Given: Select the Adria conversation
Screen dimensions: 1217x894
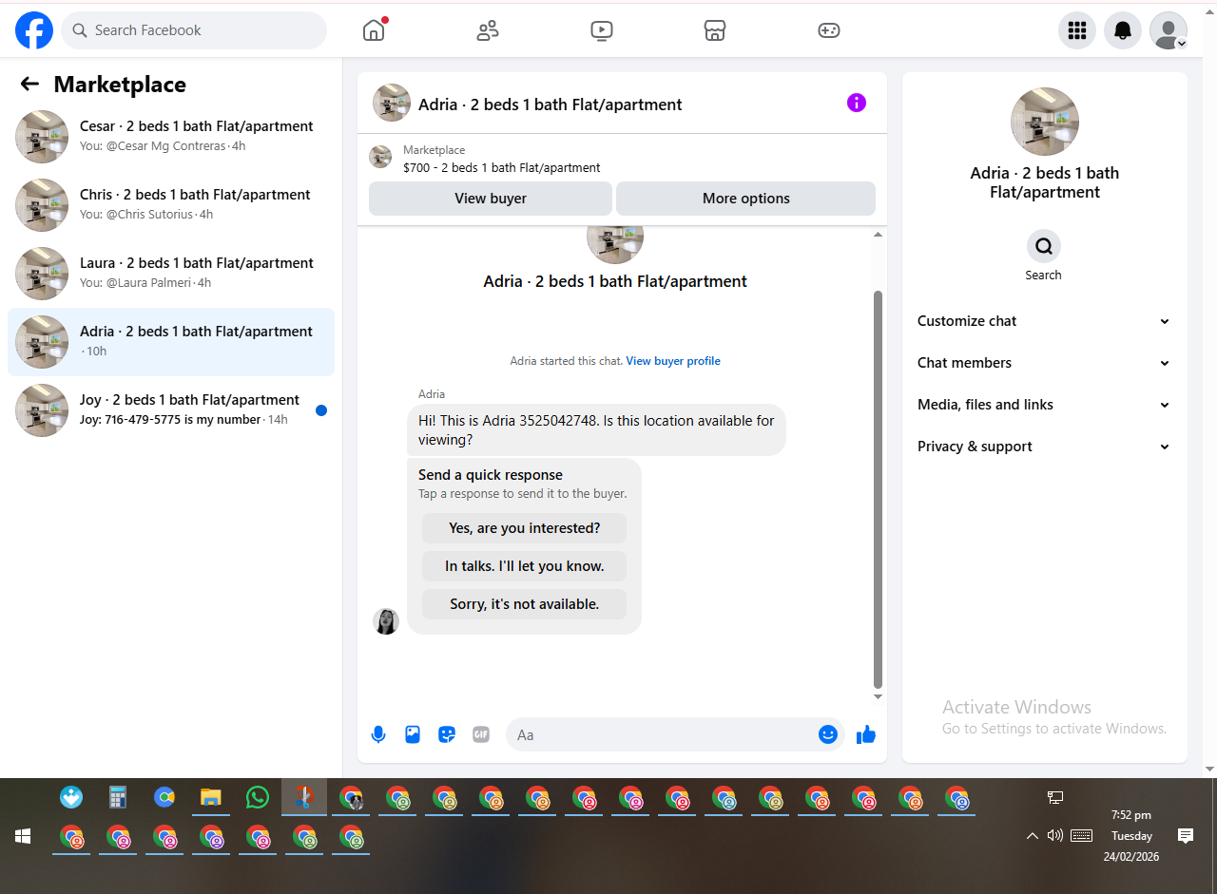Looking at the screenshot, I should tap(171, 342).
